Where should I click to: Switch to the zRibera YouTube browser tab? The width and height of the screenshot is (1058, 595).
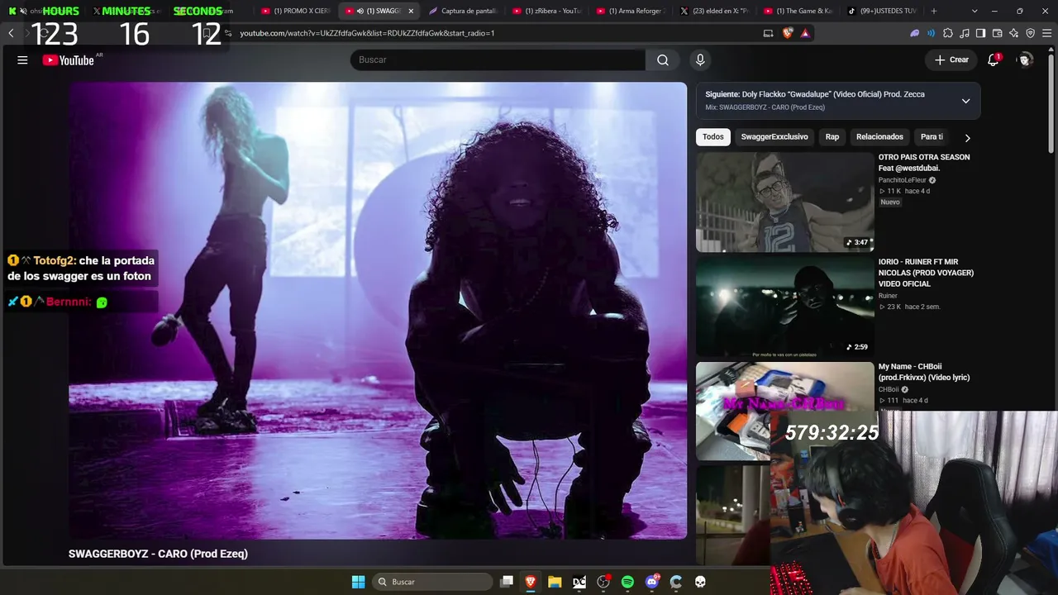pos(546,11)
